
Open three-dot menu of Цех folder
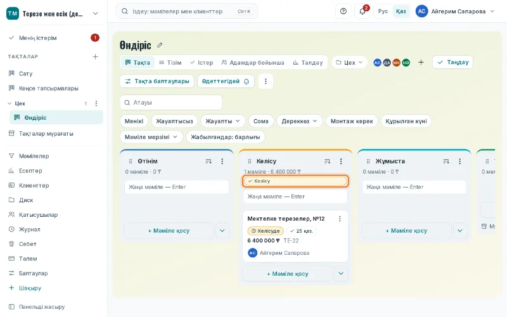96,103
